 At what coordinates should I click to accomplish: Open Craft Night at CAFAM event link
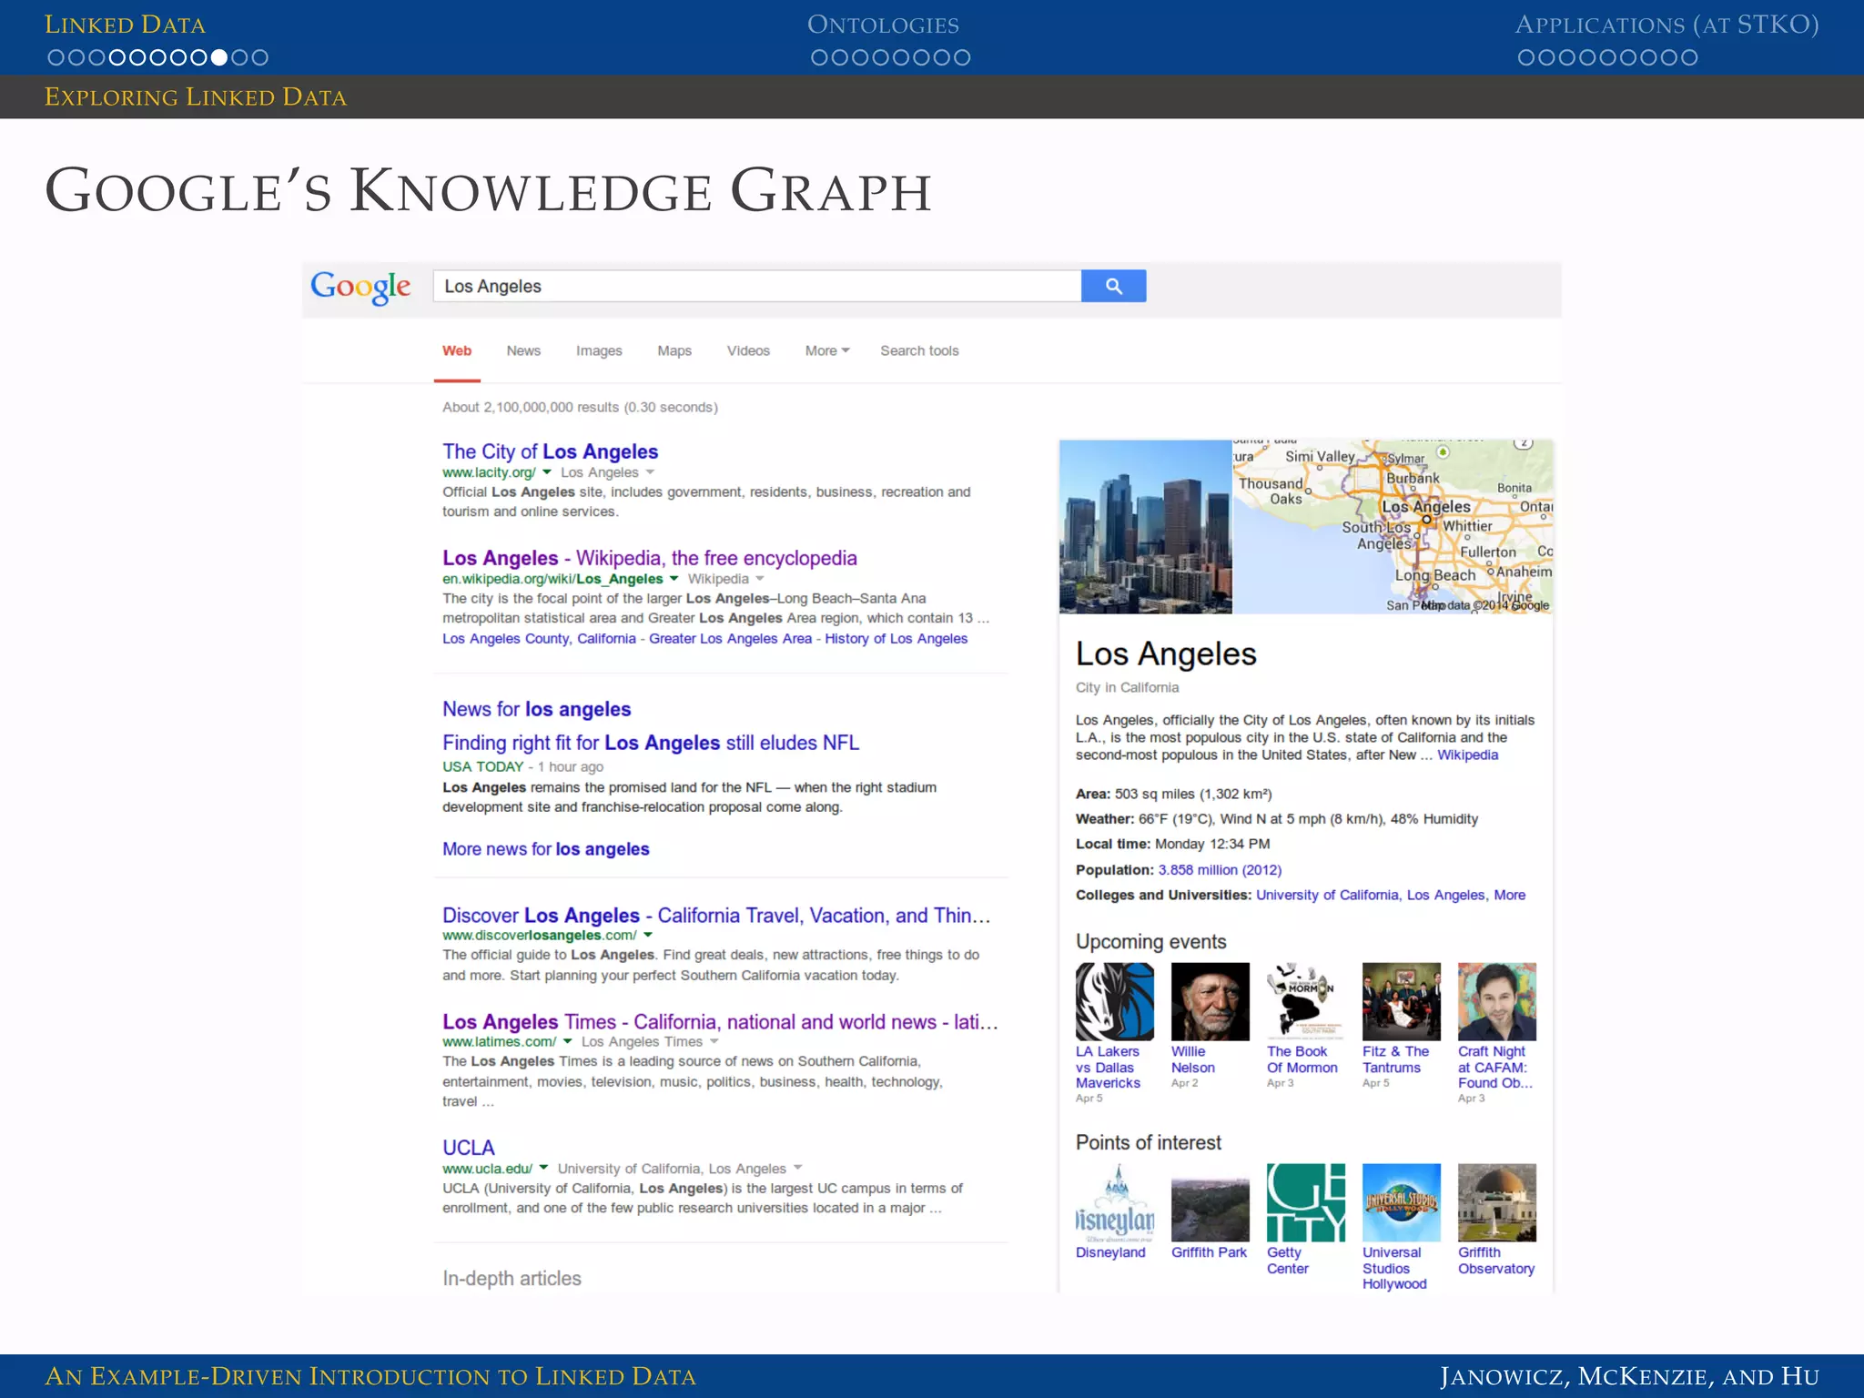coord(1495,1067)
